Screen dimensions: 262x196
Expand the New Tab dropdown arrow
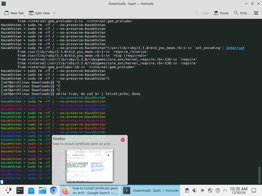pyautogui.click(x=24, y=16)
